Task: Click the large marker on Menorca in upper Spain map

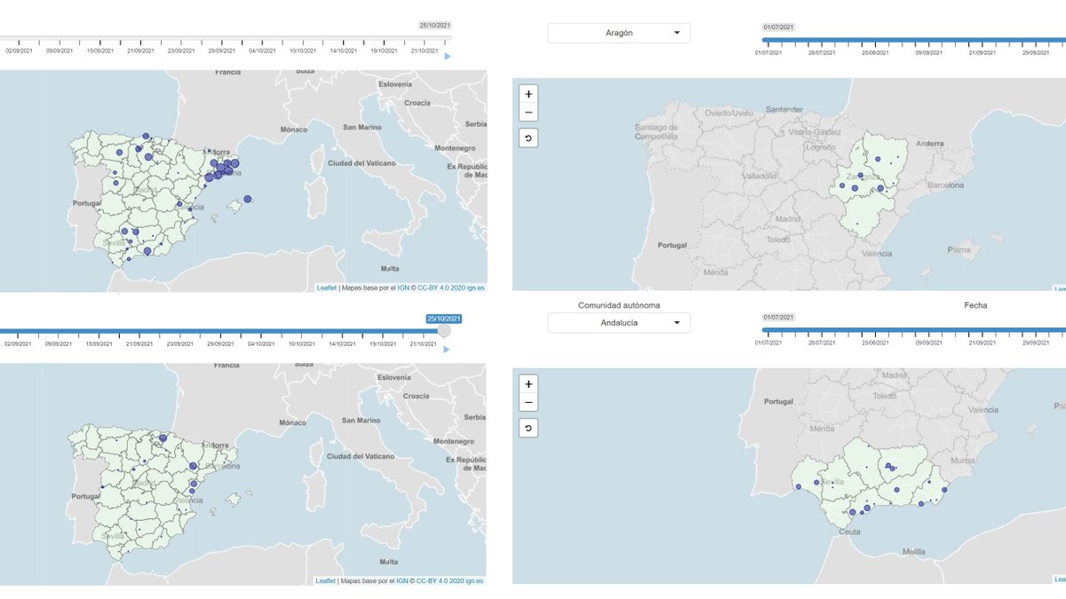Action: coord(248,199)
